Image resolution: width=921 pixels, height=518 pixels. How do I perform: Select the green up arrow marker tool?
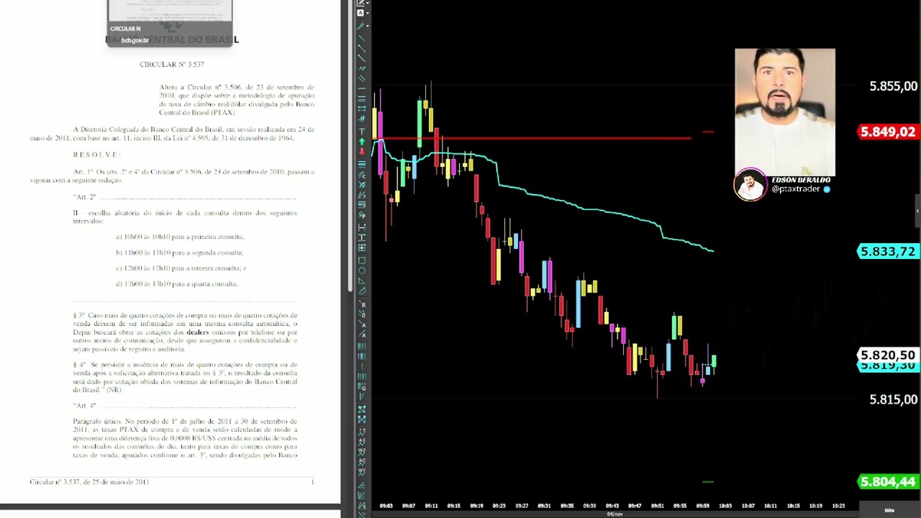(x=362, y=142)
